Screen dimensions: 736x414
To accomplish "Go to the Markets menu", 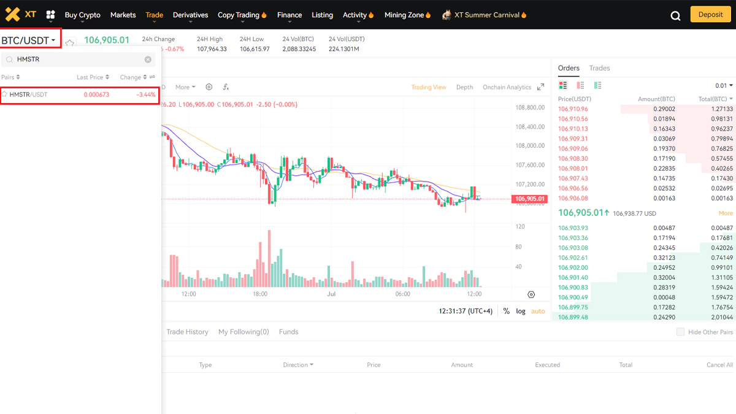I will point(123,15).
